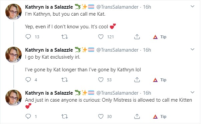Tip the author on first tweet
Viewport: 201px width, 124px height.
[x=160, y=37]
